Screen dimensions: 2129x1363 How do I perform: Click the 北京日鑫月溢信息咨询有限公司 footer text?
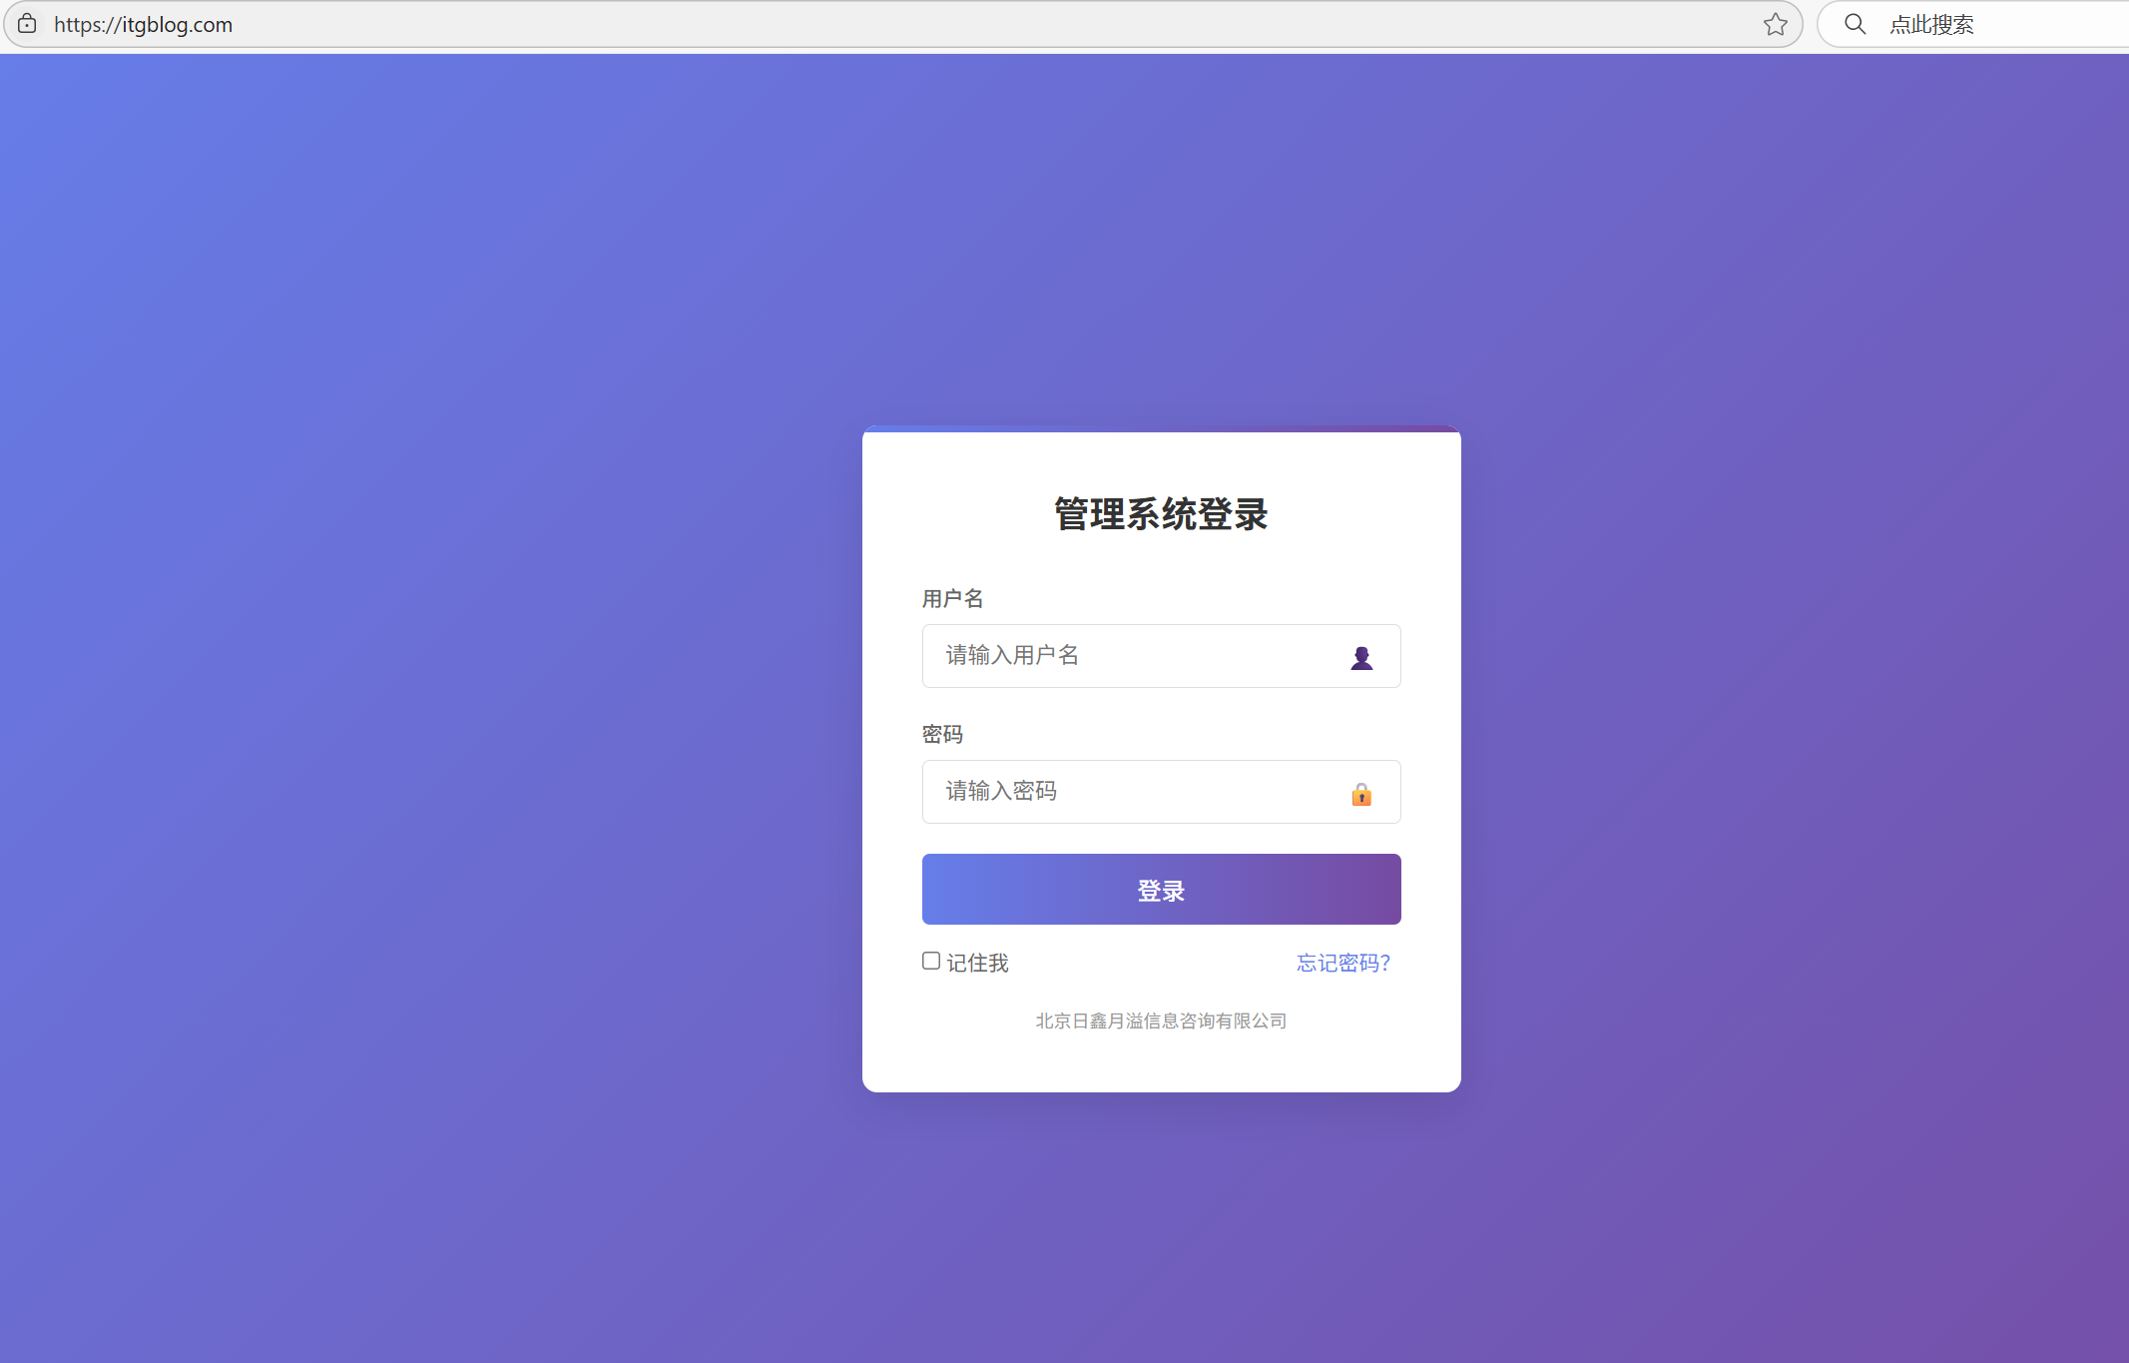[1161, 1021]
